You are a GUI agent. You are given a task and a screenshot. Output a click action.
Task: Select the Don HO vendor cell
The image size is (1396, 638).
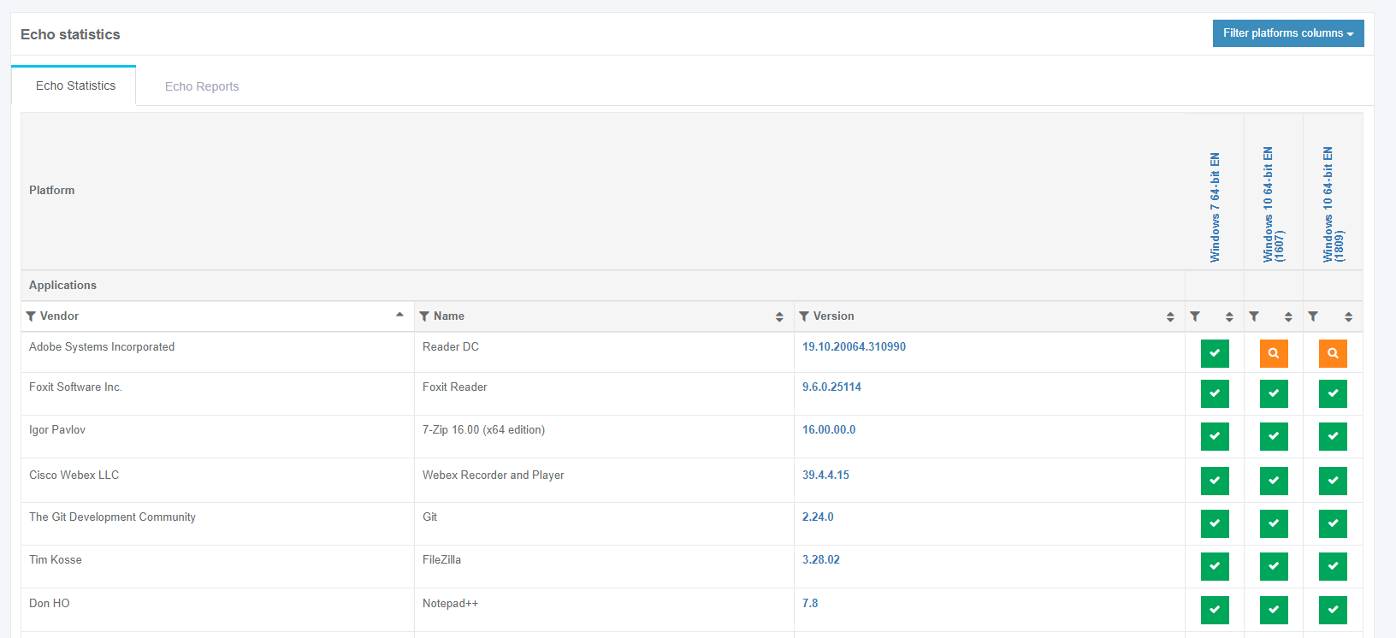point(217,610)
